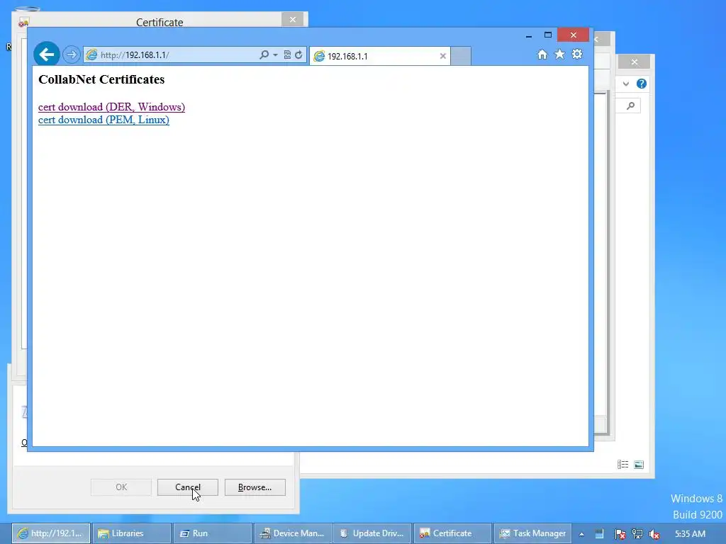Screen dimensions: 726x544
Task: Go to the browser home page icon
Action: (x=542, y=55)
